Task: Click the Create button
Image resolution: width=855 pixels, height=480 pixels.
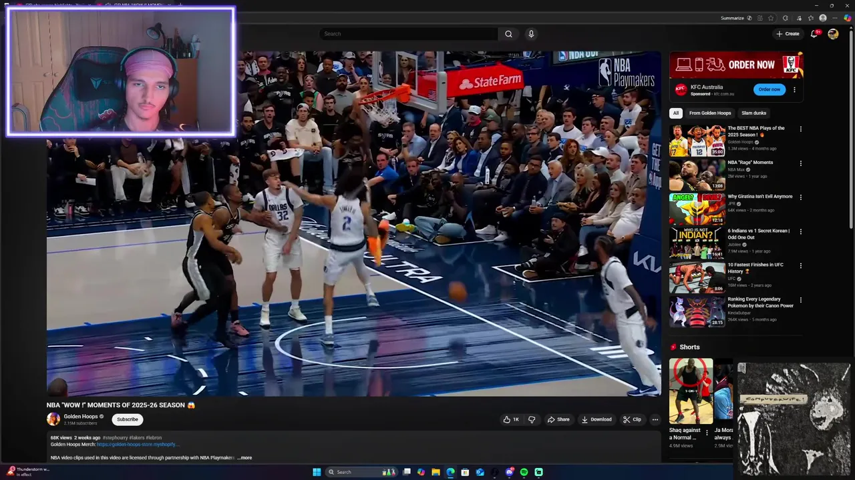Action: (788, 34)
